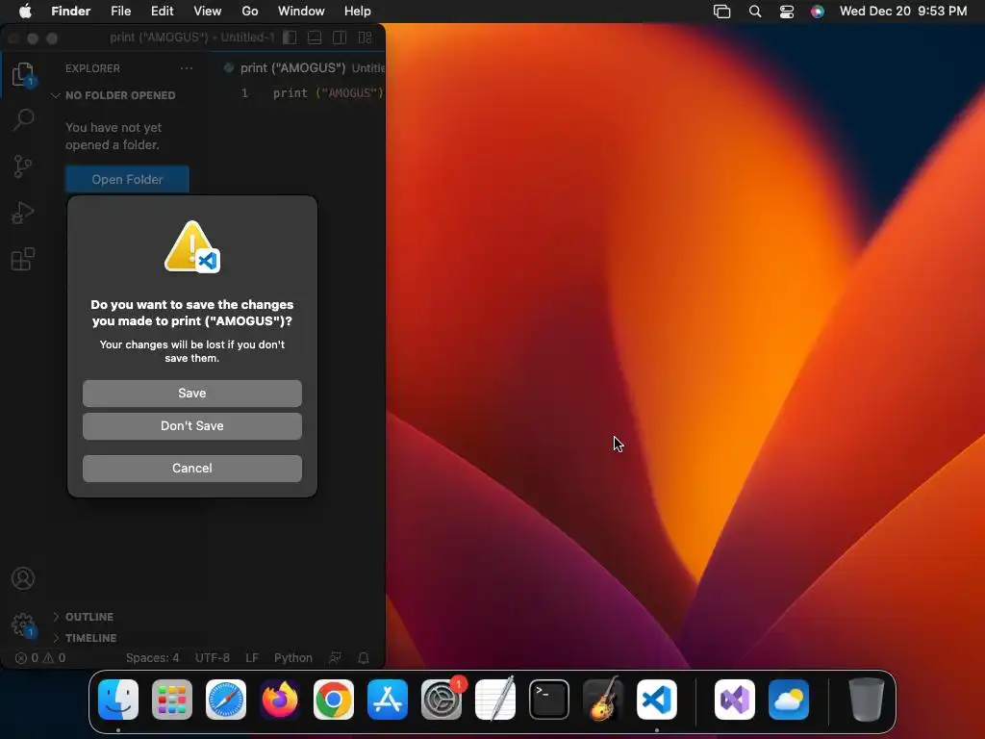Viewport: 985px width, 739px height.
Task: Click Stage Manager icon in menu bar
Action: pos(721,12)
